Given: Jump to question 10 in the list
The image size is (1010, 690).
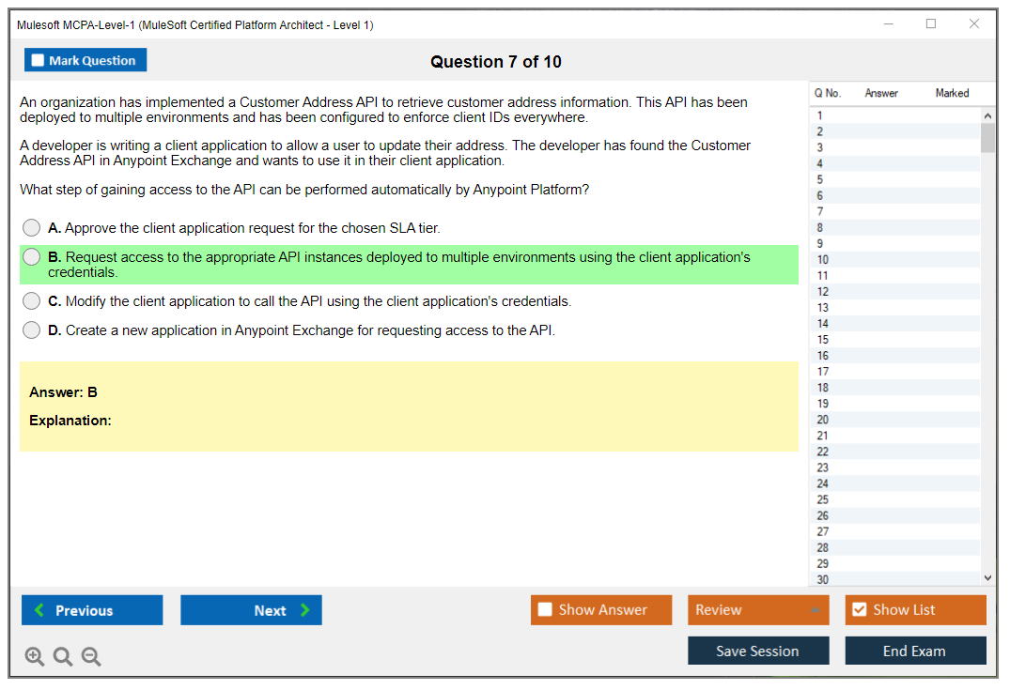Looking at the screenshot, I should tap(823, 260).
